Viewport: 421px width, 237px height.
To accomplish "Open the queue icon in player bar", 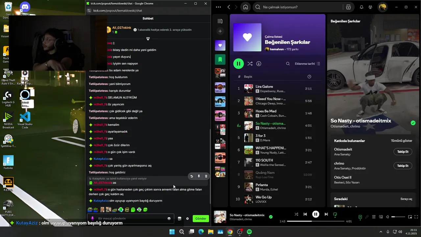I will coord(374,217).
